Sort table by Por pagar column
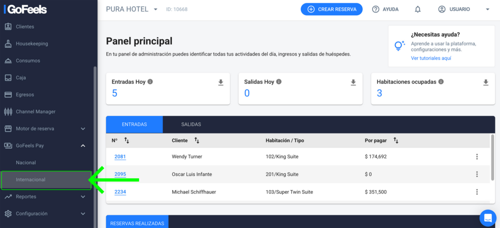500x228 pixels. 396,140
